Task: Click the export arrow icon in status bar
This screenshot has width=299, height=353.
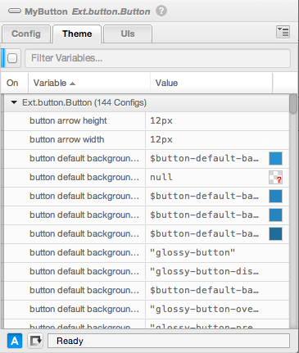Action: click(x=35, y=341)
